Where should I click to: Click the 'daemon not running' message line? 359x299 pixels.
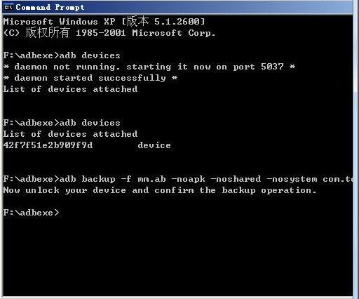pos(149,67)
